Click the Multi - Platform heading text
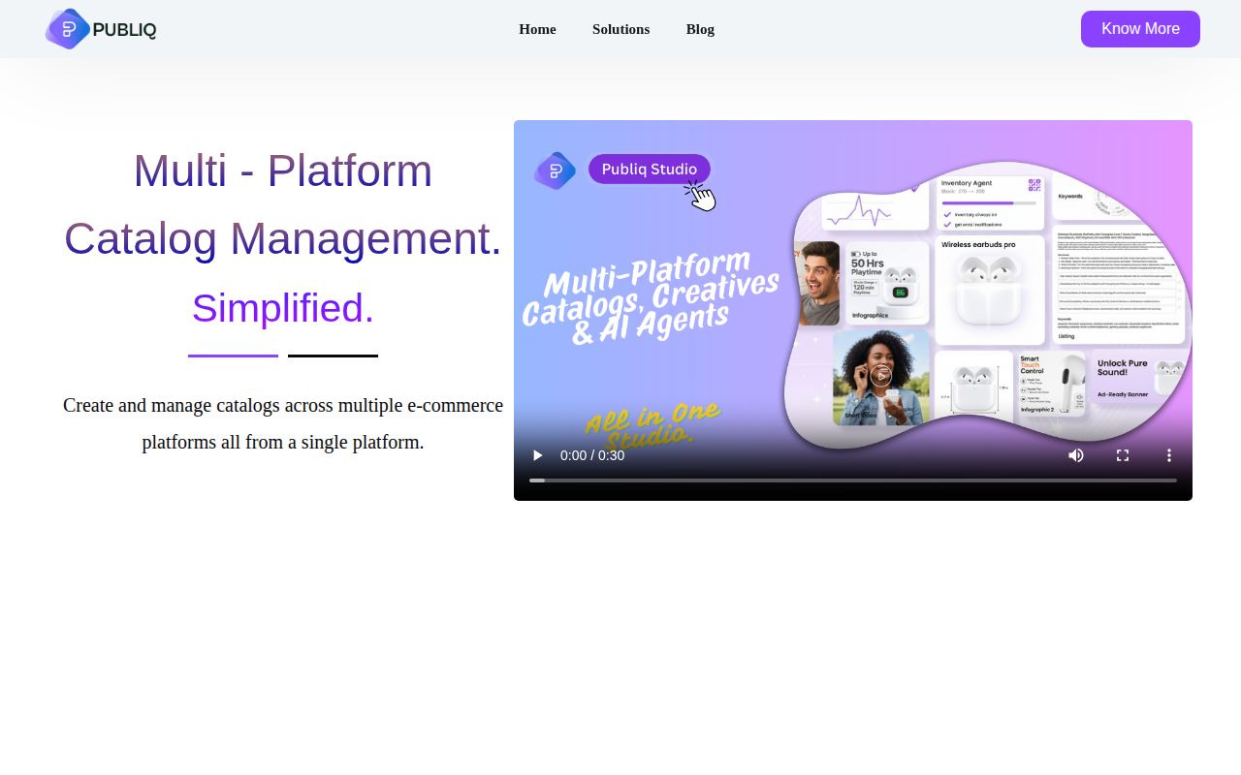This screenshot has height=775, width=1241. coord(283,170)
